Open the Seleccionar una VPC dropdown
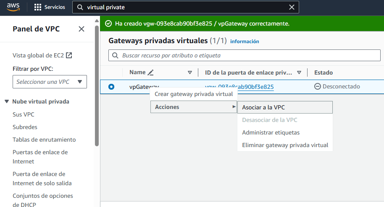Viewport: 384px width, 207px height. tap(50, 82)
